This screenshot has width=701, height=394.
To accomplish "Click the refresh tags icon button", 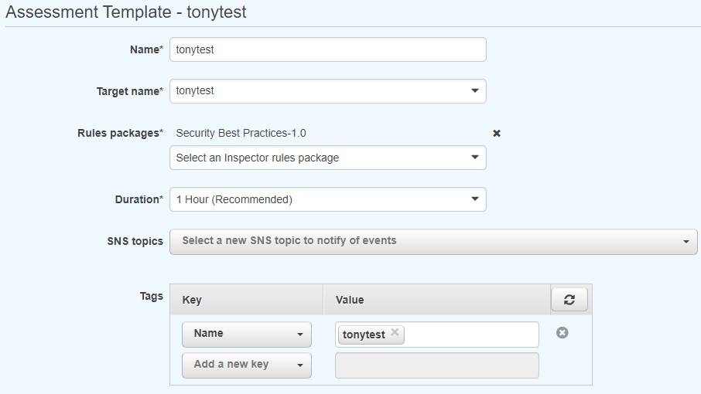I will click(x=569, y=300).
